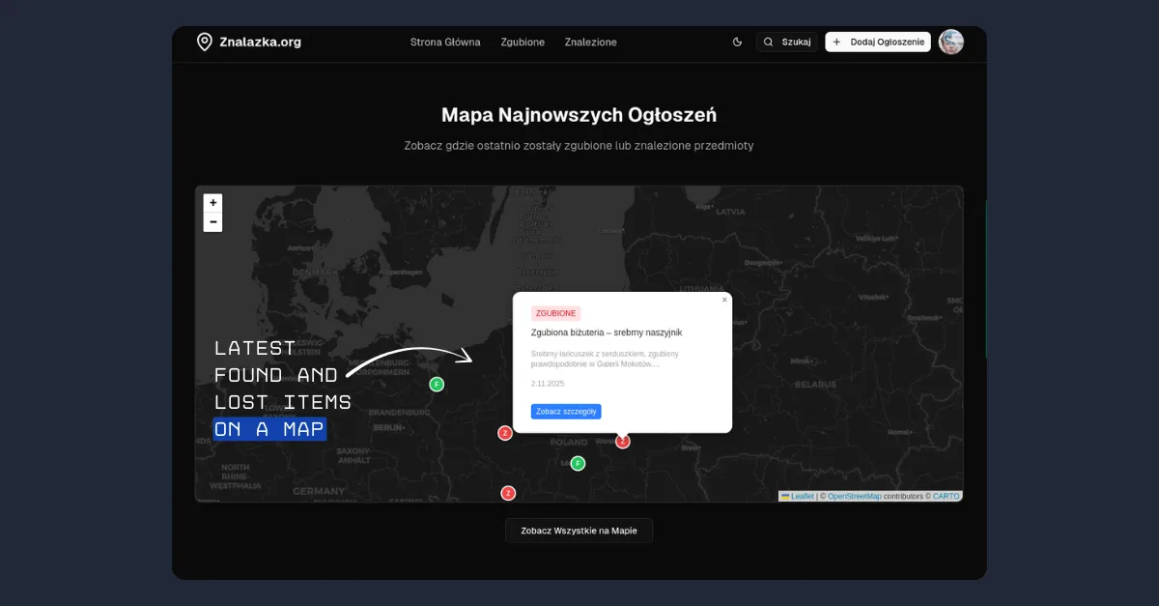Click the plus icon in Dodaj Ogłoszenie
The image size is (1159, 606).
tap(836, 42)
